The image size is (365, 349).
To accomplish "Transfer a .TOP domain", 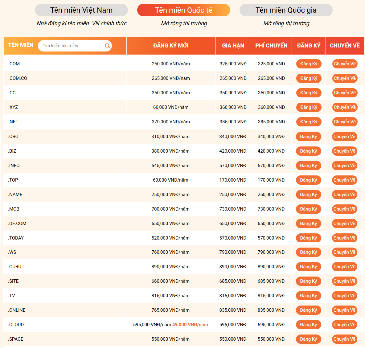I will pyautogui.click(x=345, y=180).
